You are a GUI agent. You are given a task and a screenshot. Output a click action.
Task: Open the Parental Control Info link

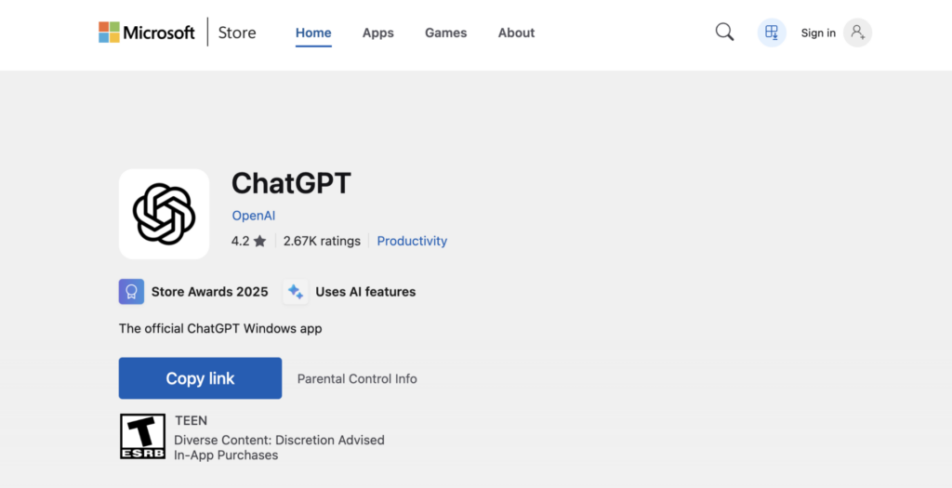(x=357, y=379)
